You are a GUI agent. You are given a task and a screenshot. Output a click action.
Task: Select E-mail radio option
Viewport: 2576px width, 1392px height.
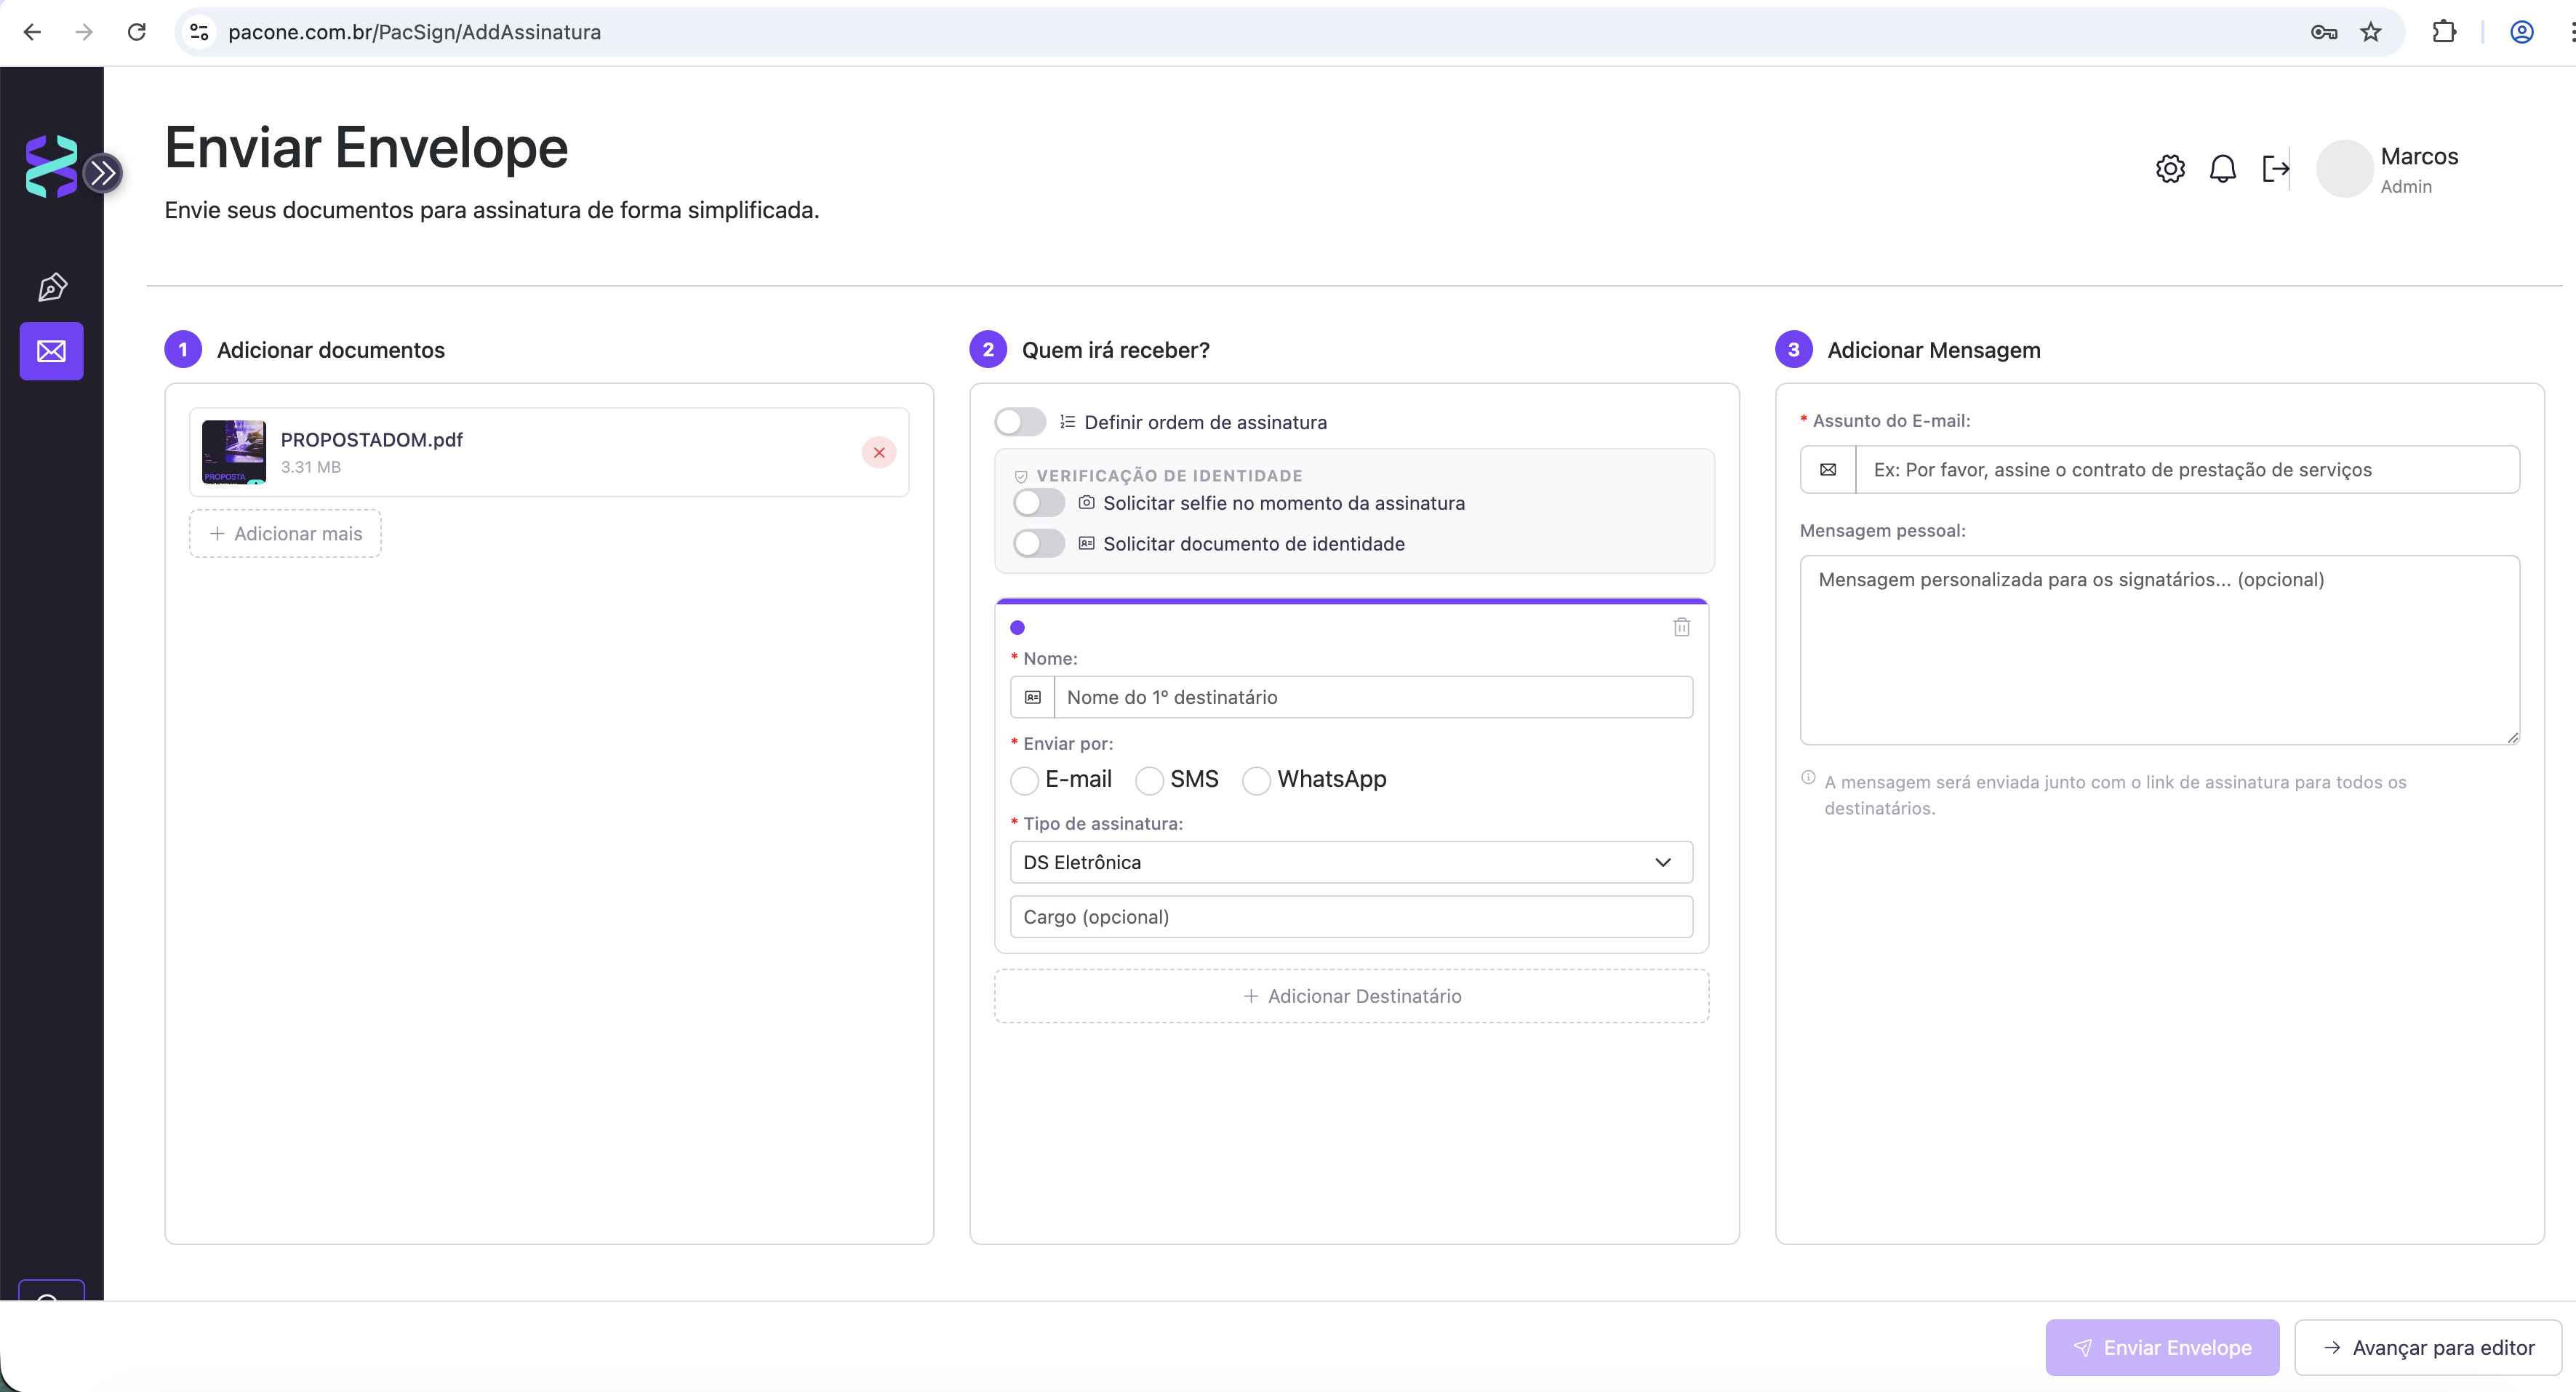click(1024, 780)
